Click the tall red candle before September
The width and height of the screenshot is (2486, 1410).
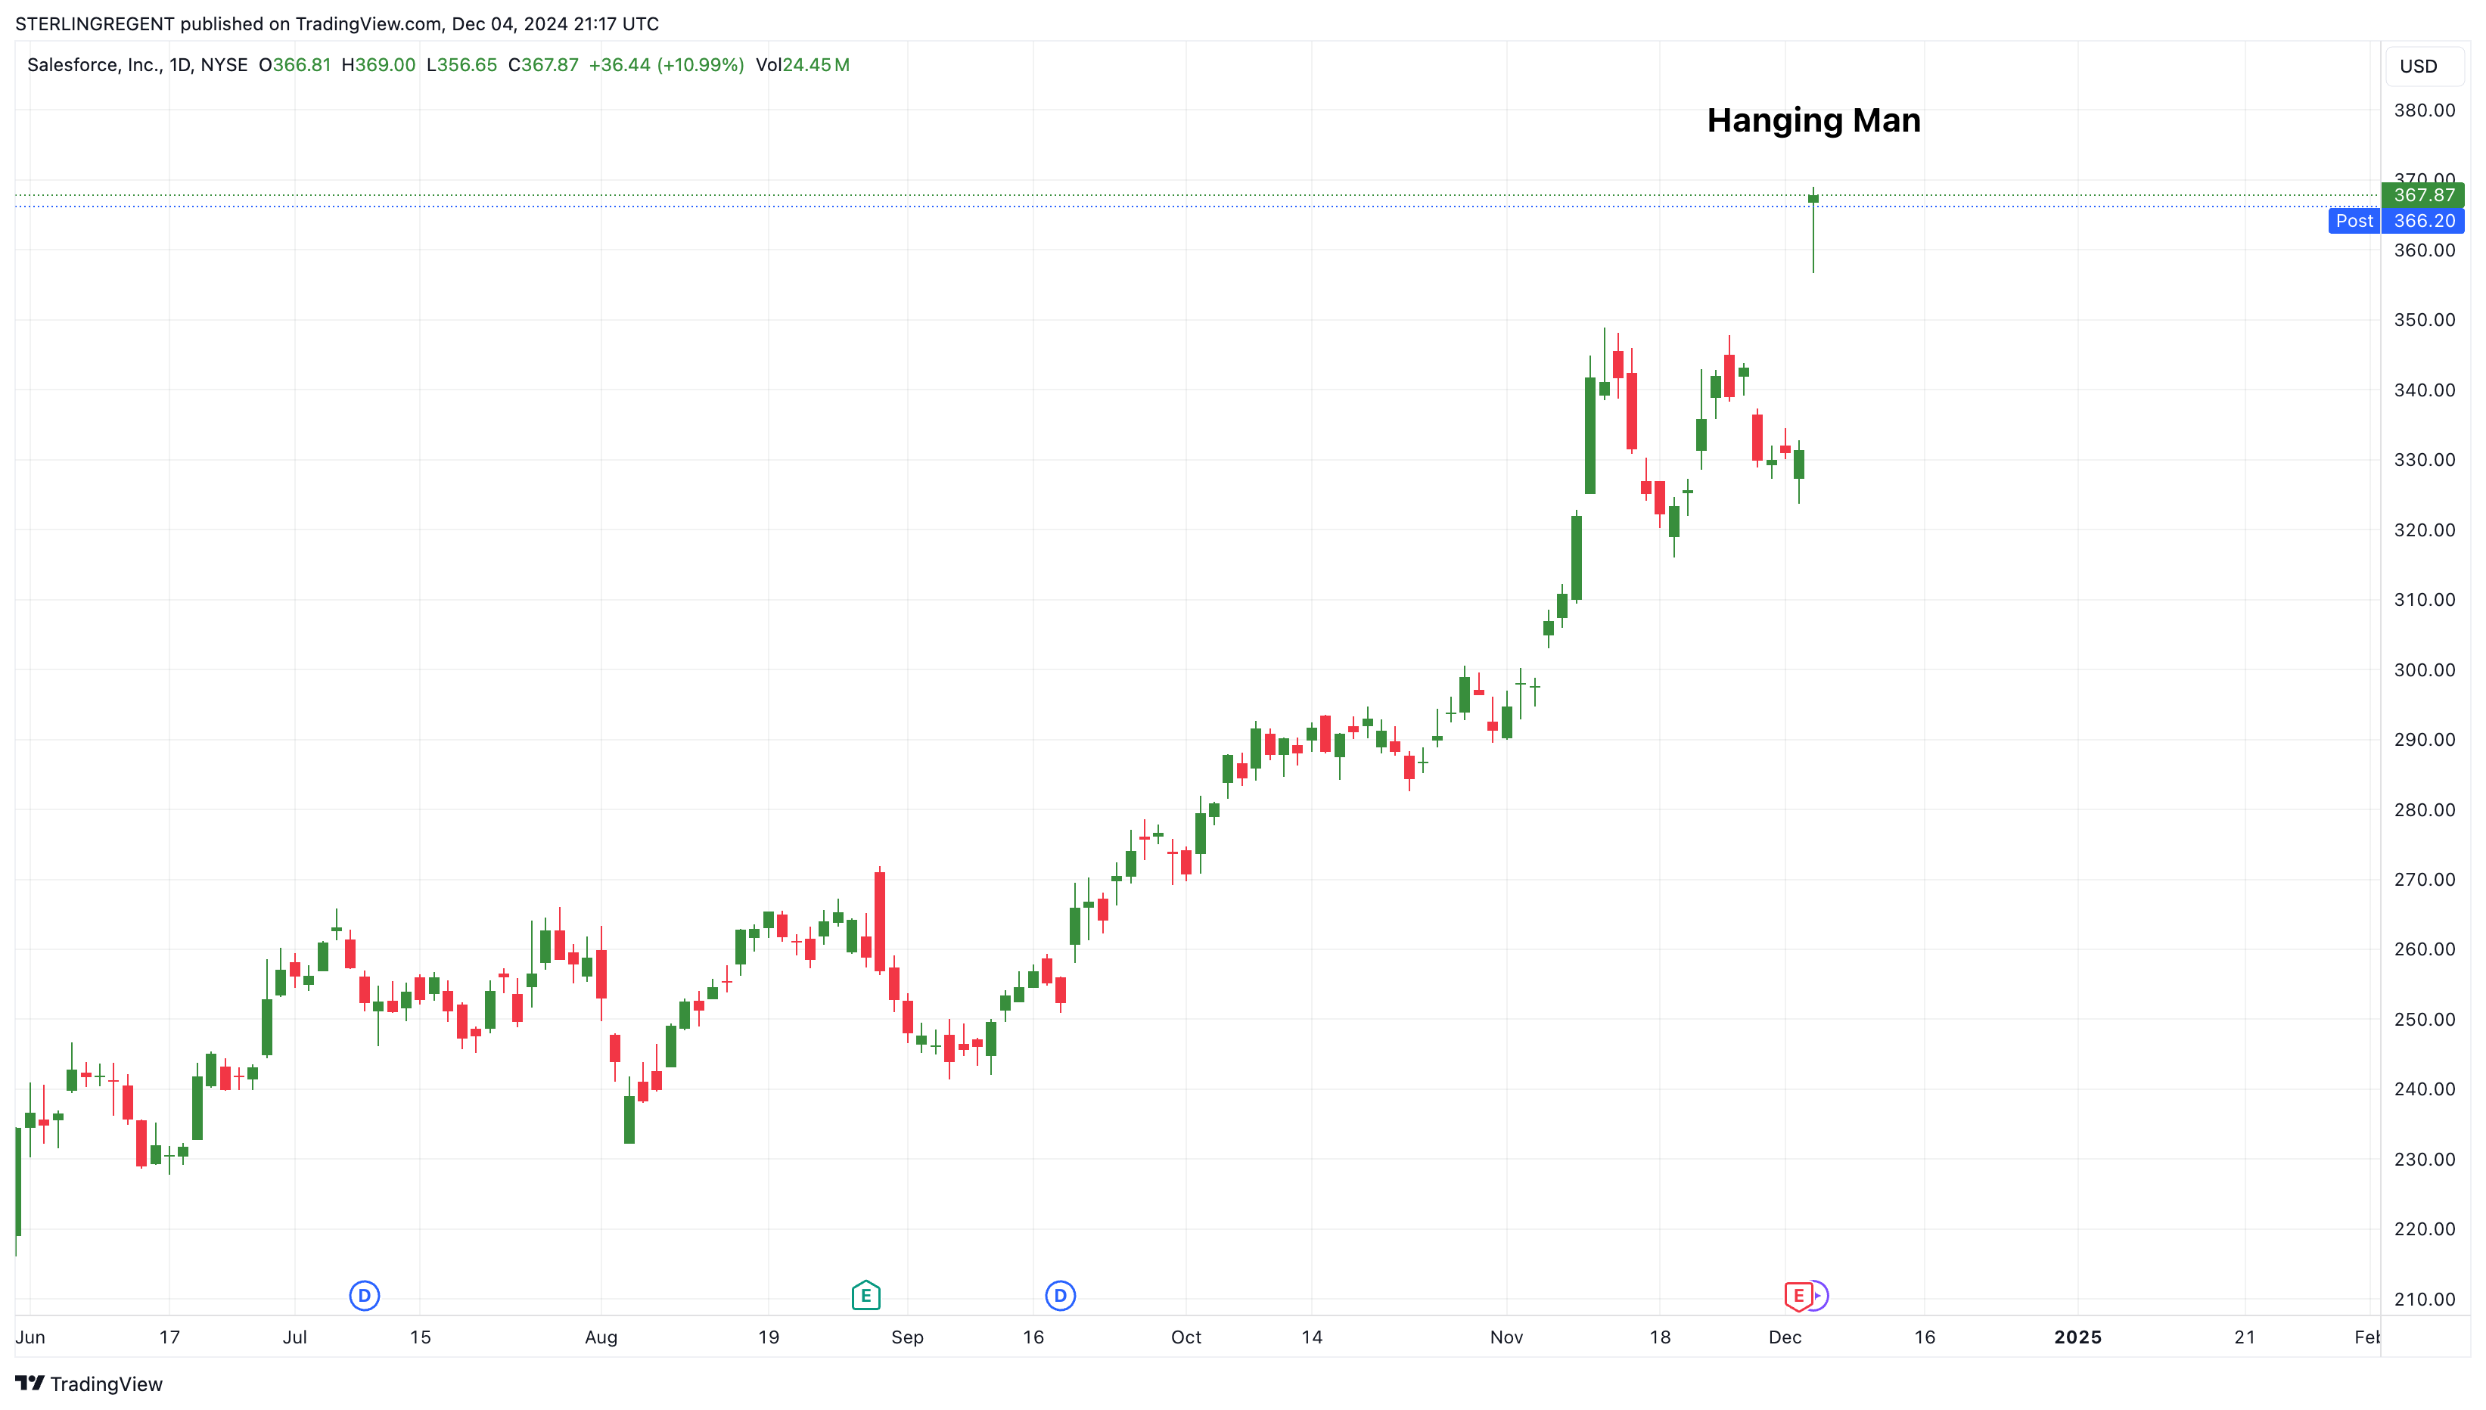tap(879, 920)
